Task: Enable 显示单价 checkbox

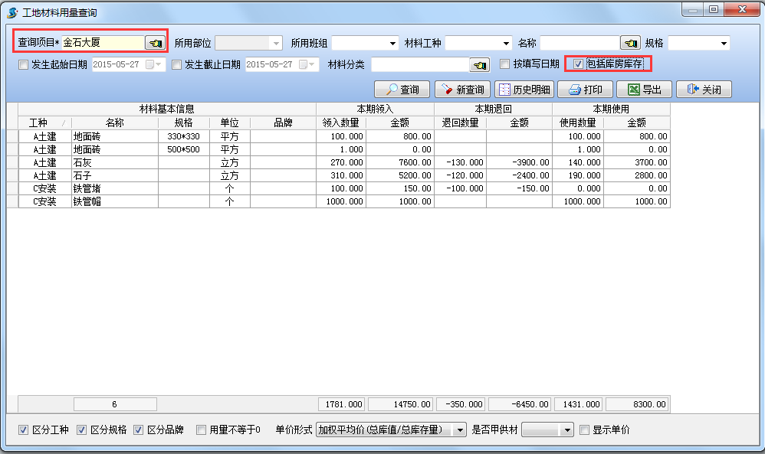Action: (x=584, y=430)
